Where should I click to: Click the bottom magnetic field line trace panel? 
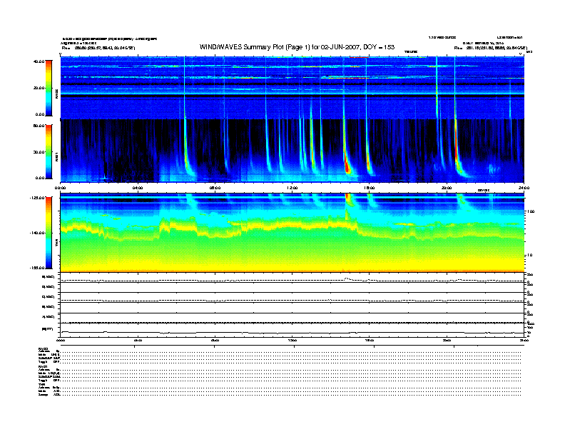(x=292, y=329)
